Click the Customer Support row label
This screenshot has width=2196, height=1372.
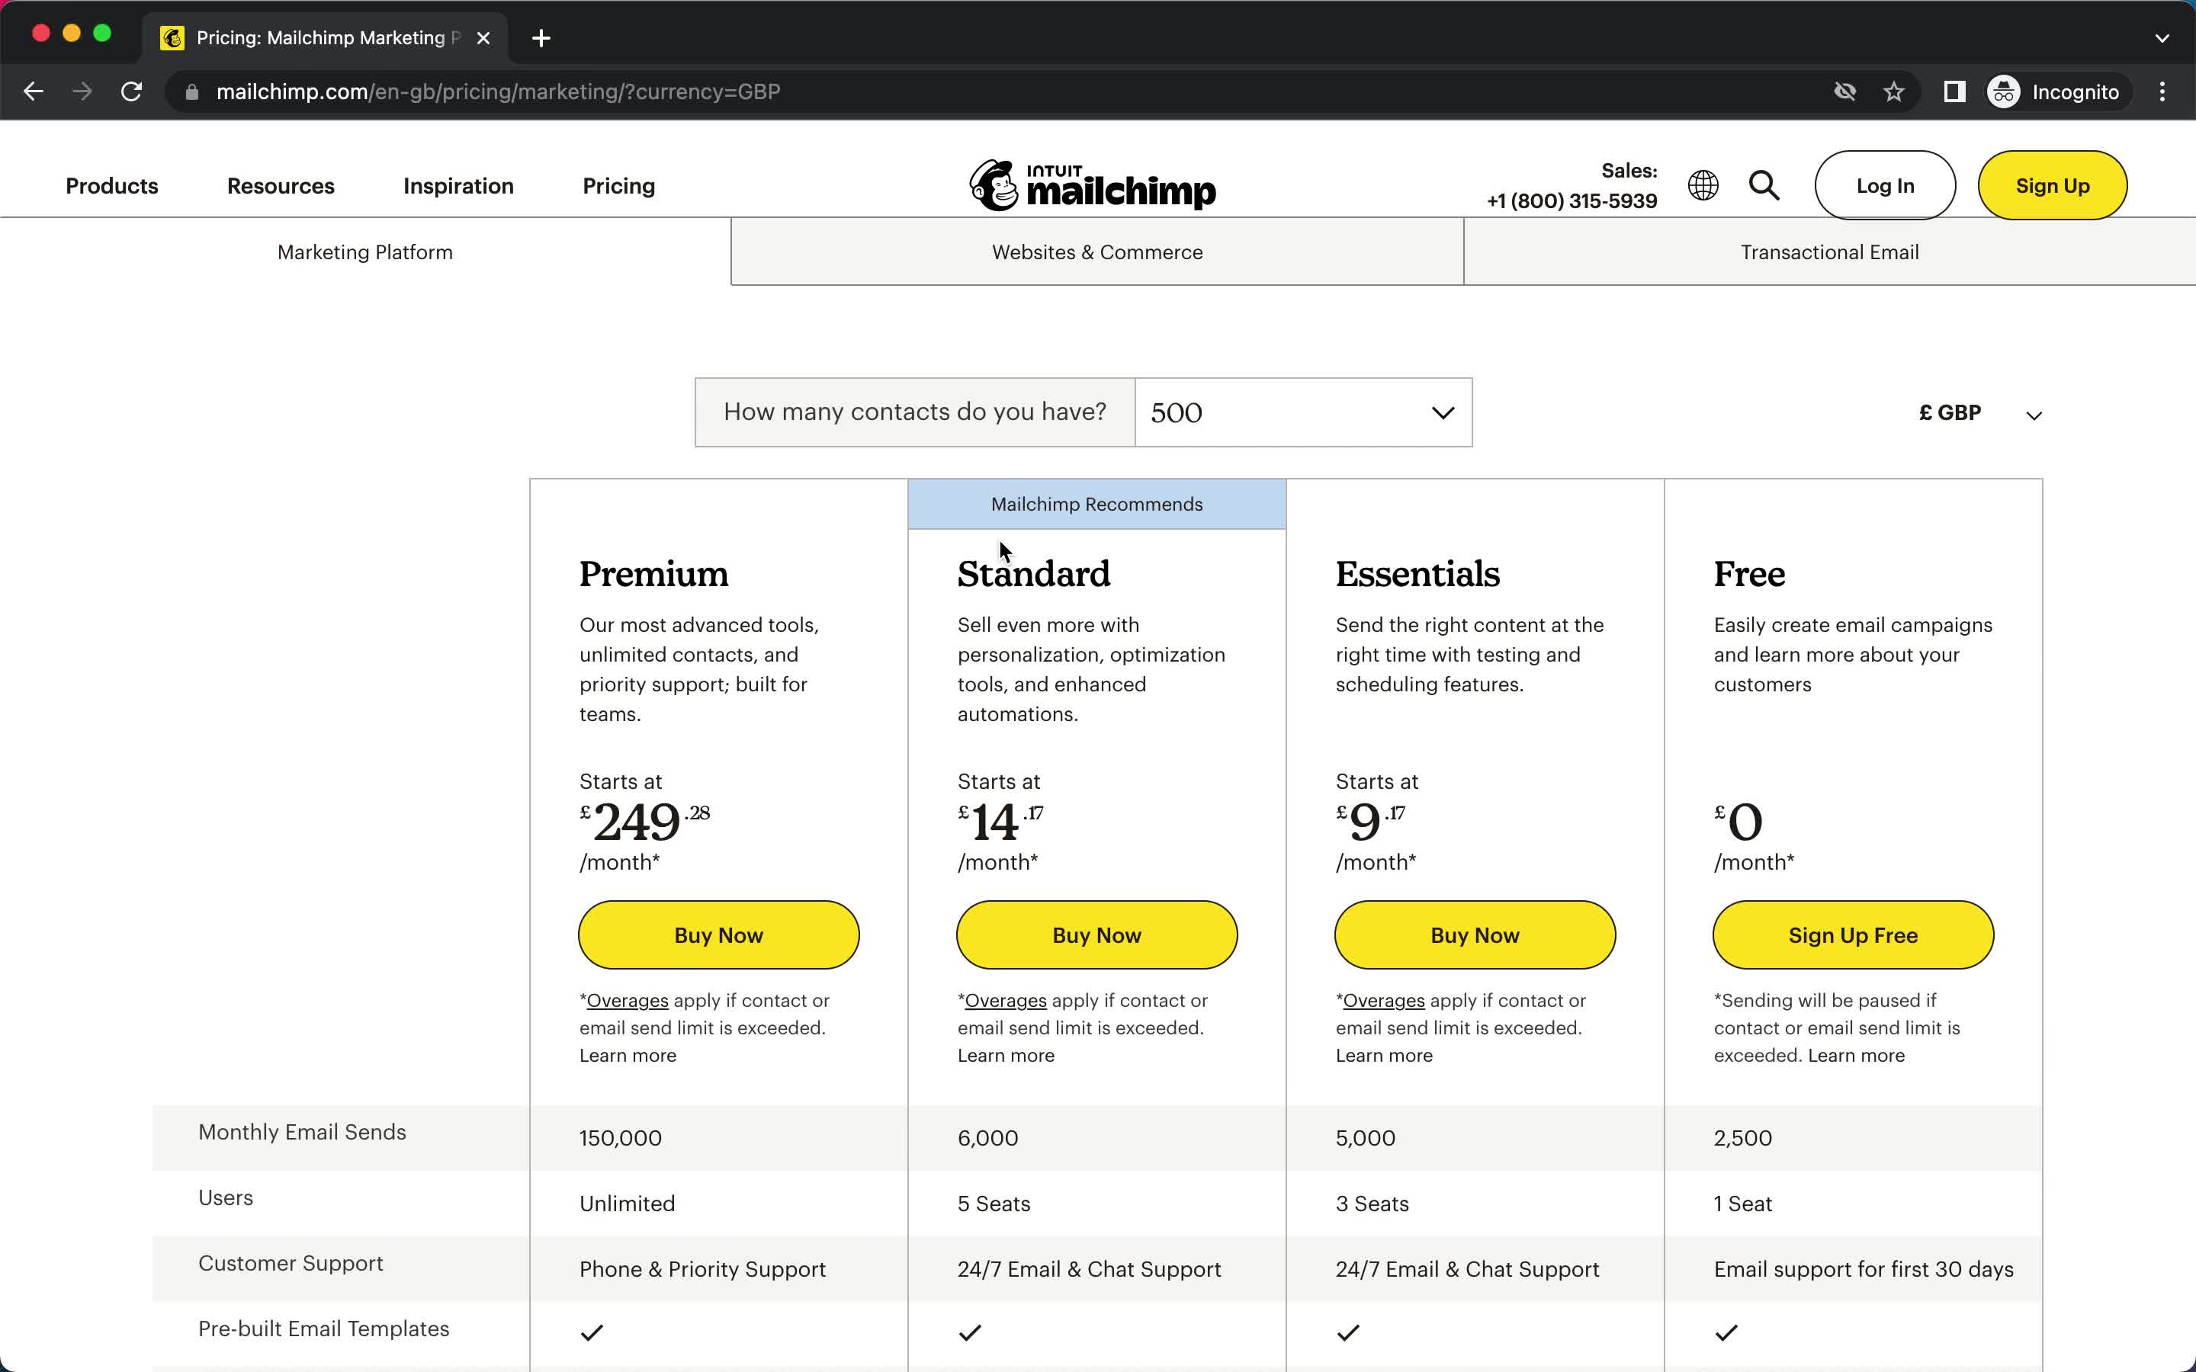click(x=291, y=1263)
